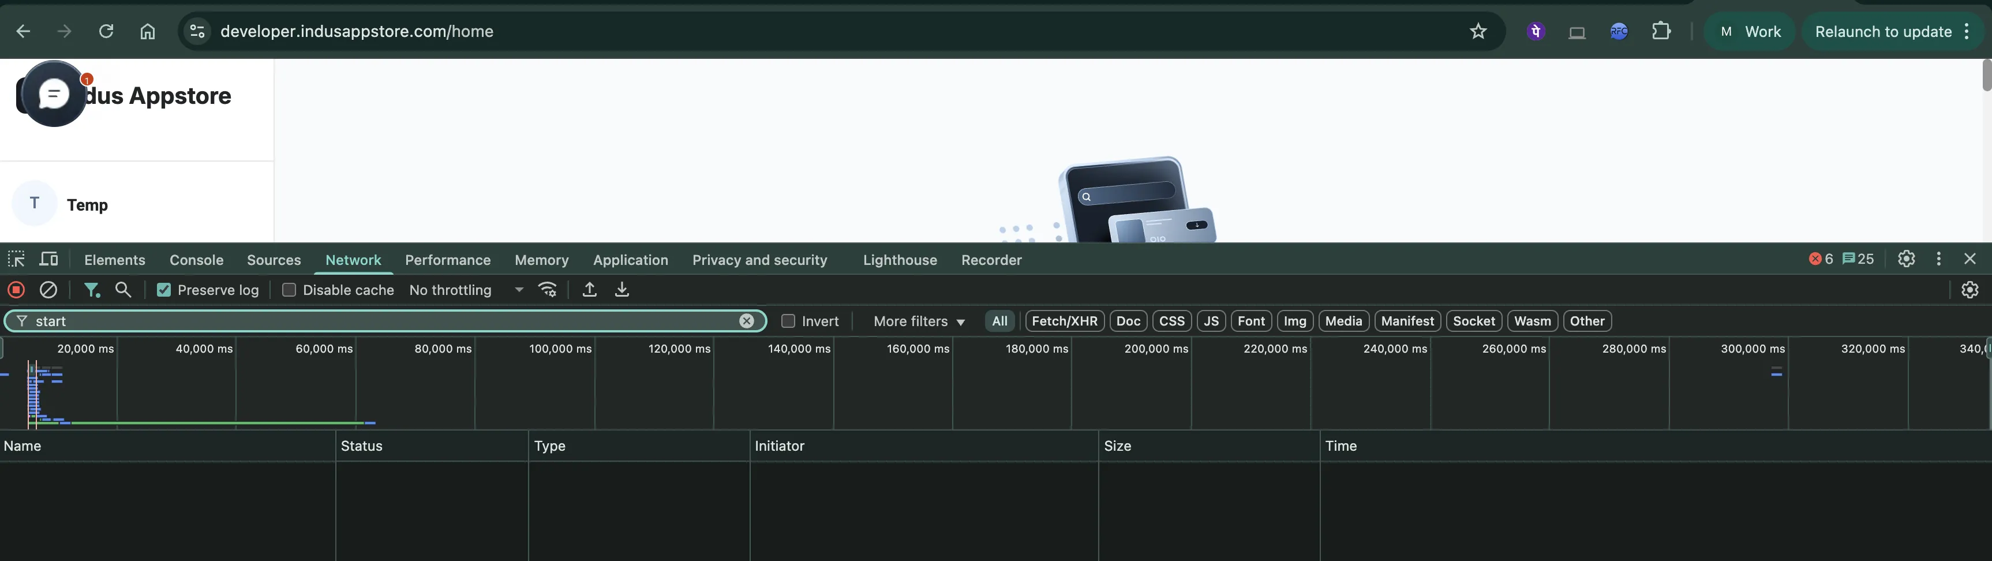Open the Work profile menu

click(1749, 32)
